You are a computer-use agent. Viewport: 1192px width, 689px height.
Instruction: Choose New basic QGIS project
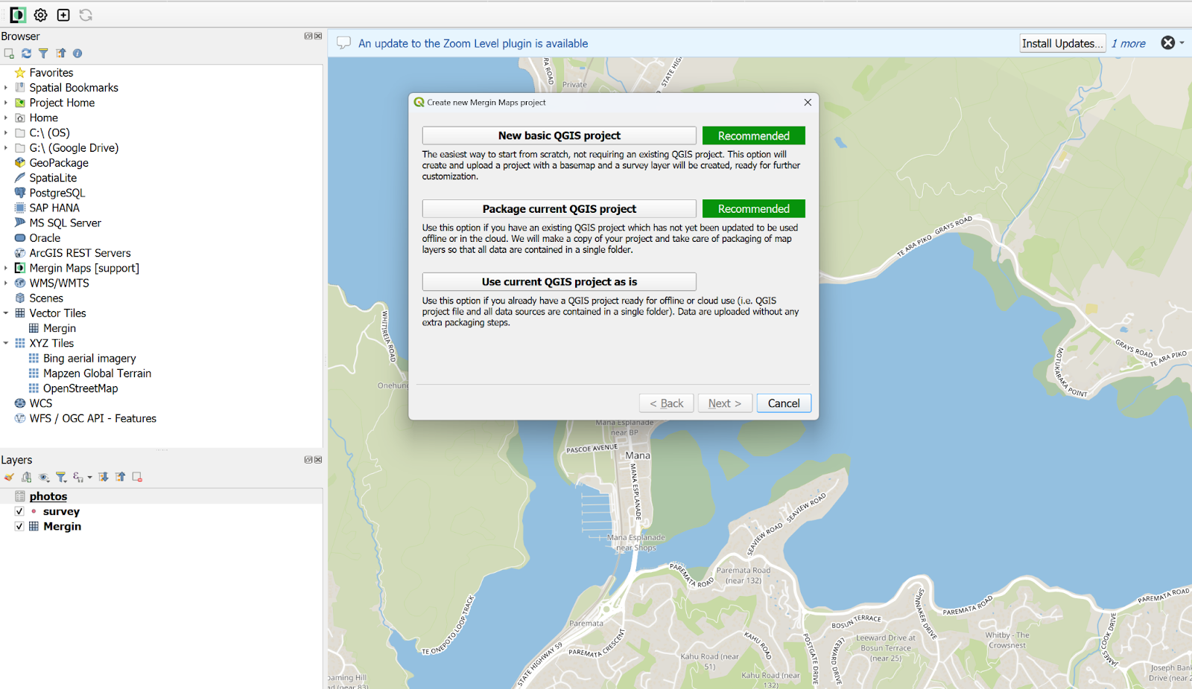(x=559, y=135)
